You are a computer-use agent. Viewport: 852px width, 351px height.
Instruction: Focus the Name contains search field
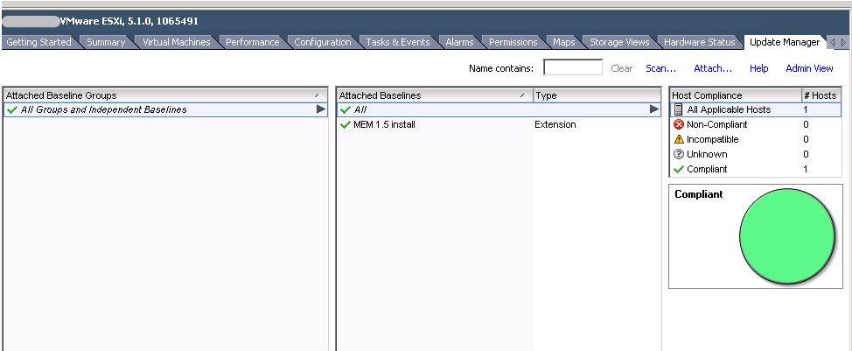[573, 67]
